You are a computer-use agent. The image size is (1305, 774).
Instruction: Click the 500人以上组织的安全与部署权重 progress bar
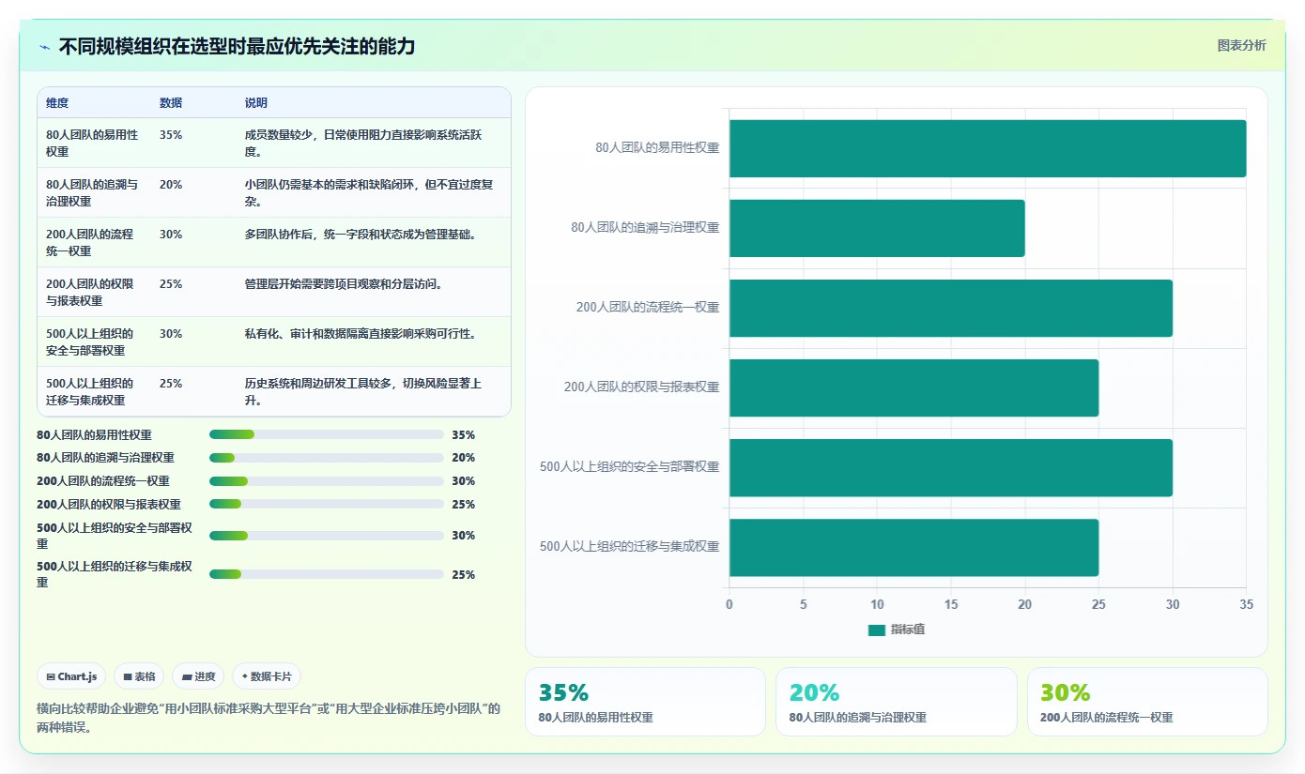pyautogui.click(x=327, y=536)
